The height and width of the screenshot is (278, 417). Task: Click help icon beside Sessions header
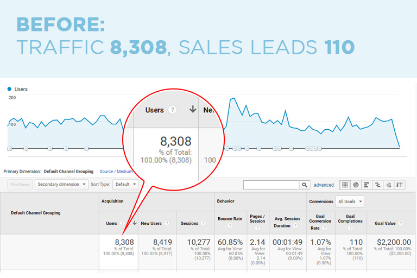(x=202, y=223)
